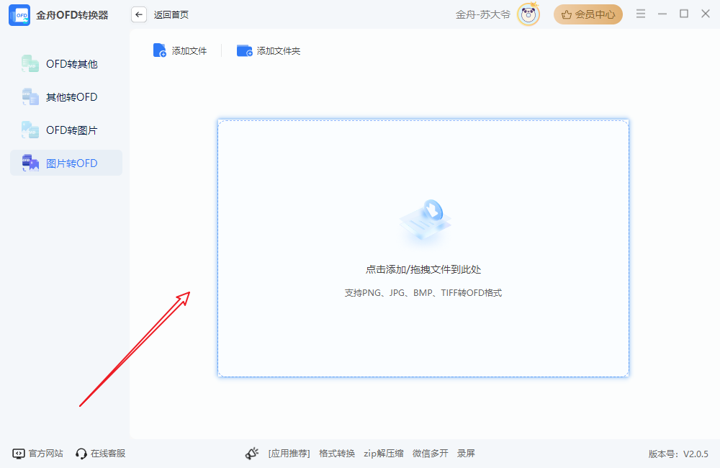
Task: Maximize the converter window
Action: (x=684, y=14)
